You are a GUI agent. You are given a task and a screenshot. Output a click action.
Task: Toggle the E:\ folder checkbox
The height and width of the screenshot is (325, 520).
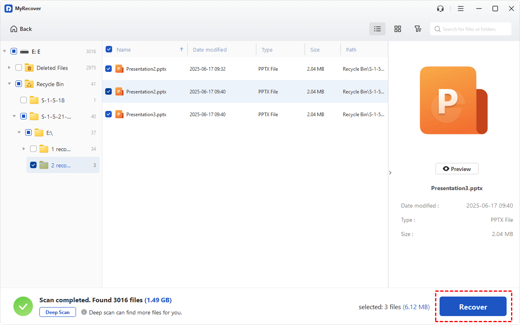pos(28,133)
